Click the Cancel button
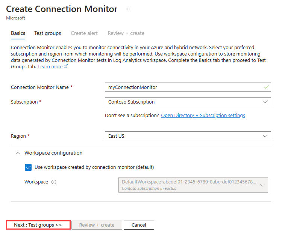Image resolution: width=282 pixels, height=236 pixels. pyautogui.click(x=139, y=225)
